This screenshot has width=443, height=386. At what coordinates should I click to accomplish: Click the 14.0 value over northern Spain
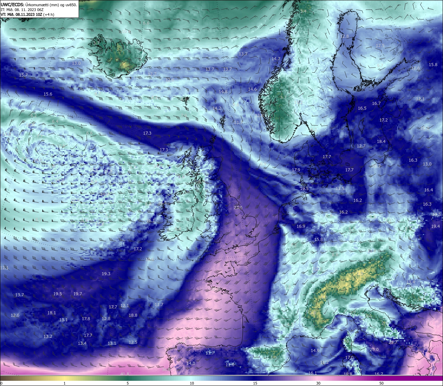[191, 363]
